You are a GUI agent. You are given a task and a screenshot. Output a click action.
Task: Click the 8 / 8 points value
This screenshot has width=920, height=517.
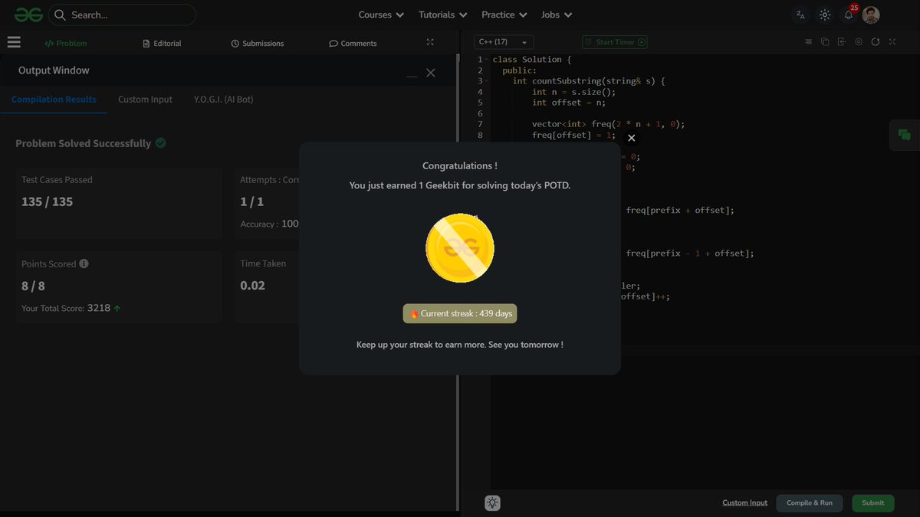pyautogui.click(x=34, y=286)
